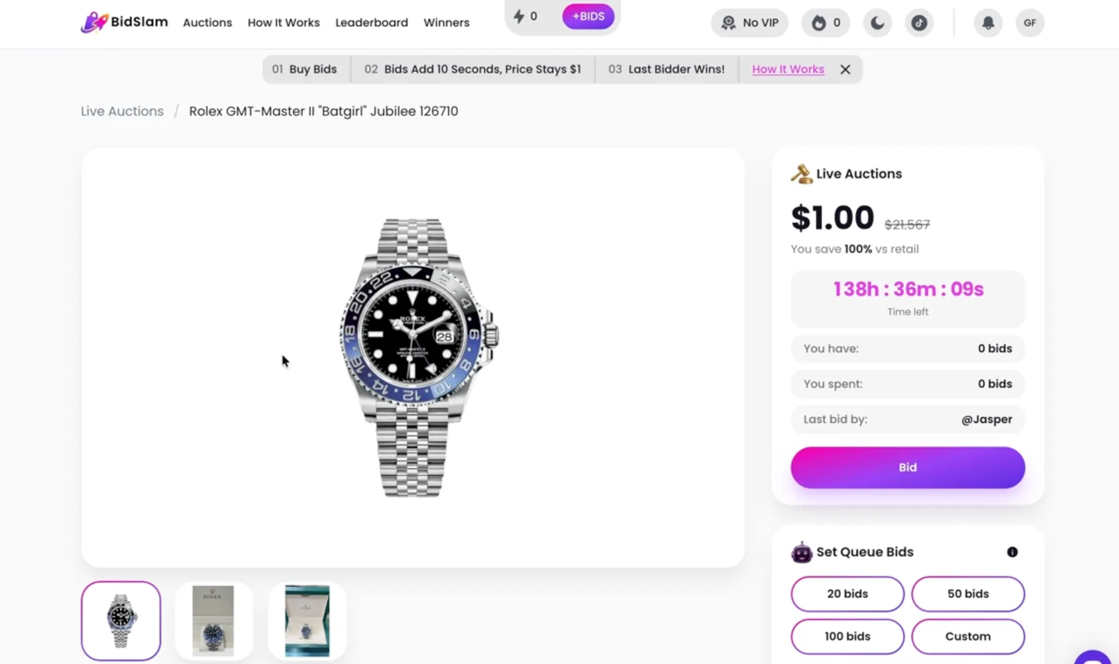Screen dimensions: 1119x664
Task: Select the 50 bids queue option
Action: click(x=968, y=594)
